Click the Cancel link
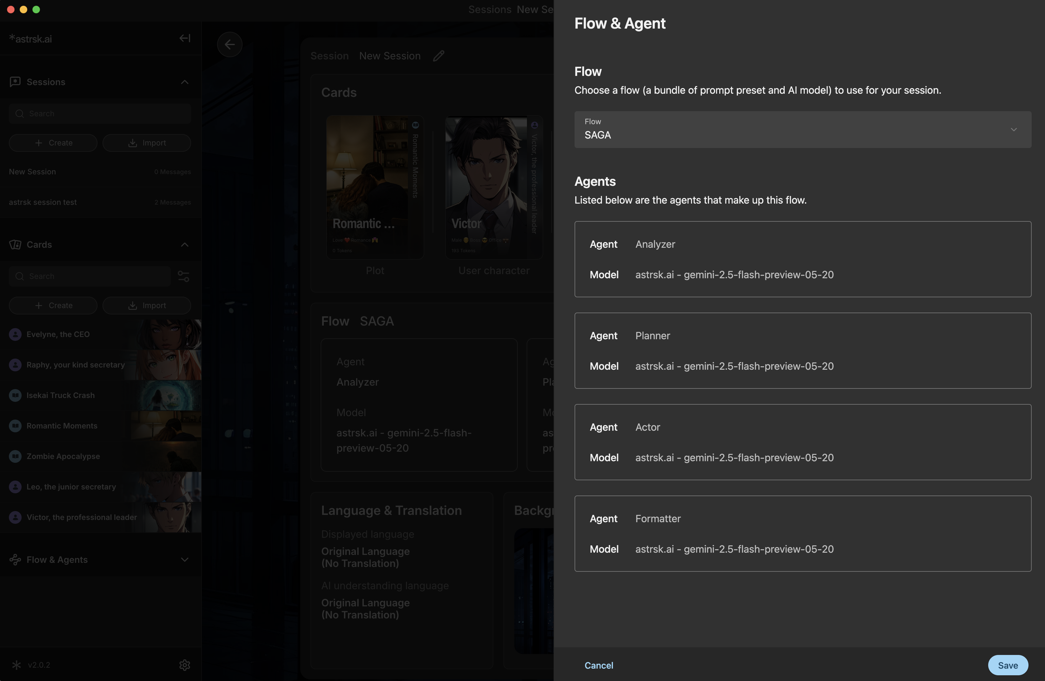Viewport: 1045px width, 681px height. coord(598,665)
